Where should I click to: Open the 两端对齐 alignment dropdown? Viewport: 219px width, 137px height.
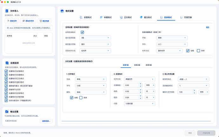tap(140, 79)
